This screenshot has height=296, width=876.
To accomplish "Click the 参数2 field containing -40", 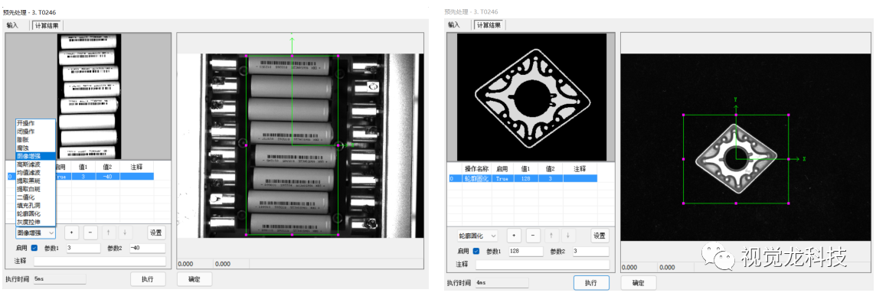I will (x=148, y=248).
